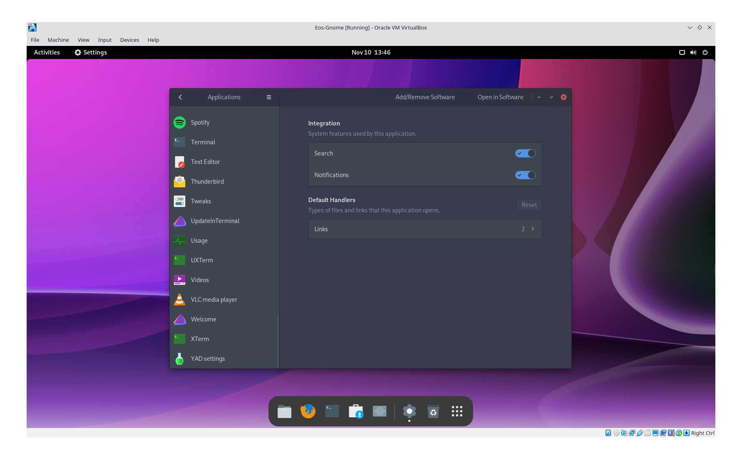Image resolution: width=742 pixels, height=469 pixels.
Task: Click the VirtualBox title bar dropdown arrow
Action: [690, 28]
